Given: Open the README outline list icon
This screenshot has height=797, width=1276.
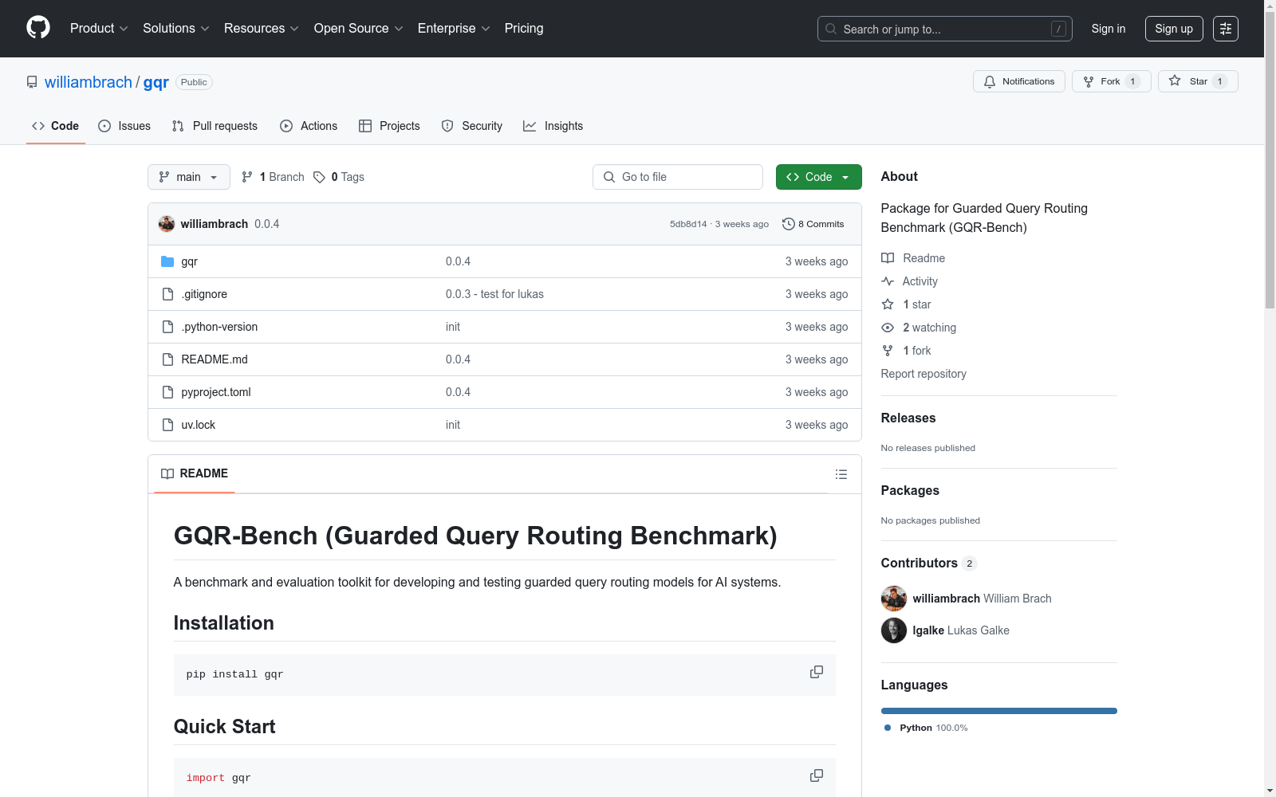Looking at the screenshot, I should pos(841,474).
